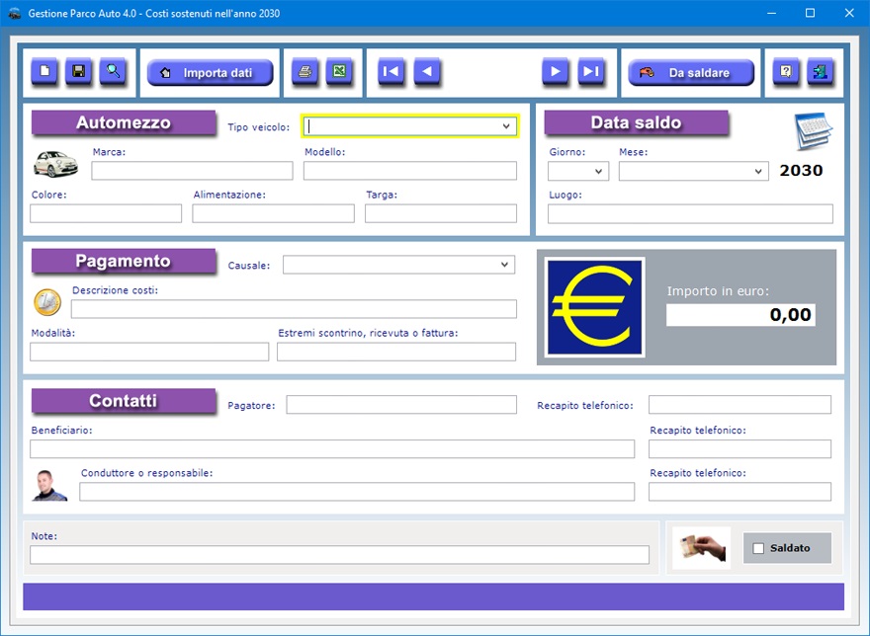
Task: Open the Tipo veicolo dropdown
Action: pos(506,126)
